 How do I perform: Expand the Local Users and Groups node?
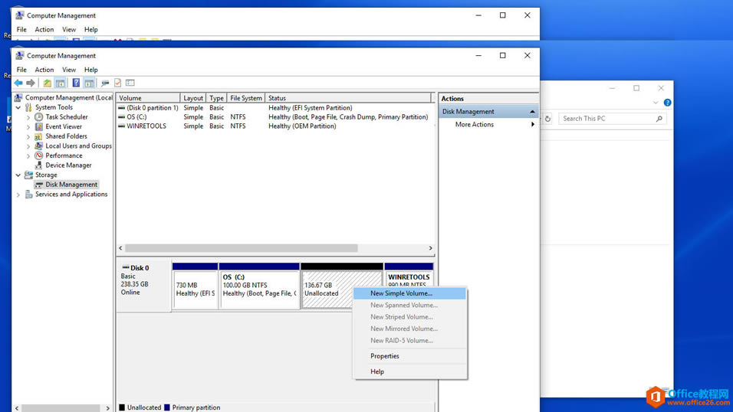[28, 146]
